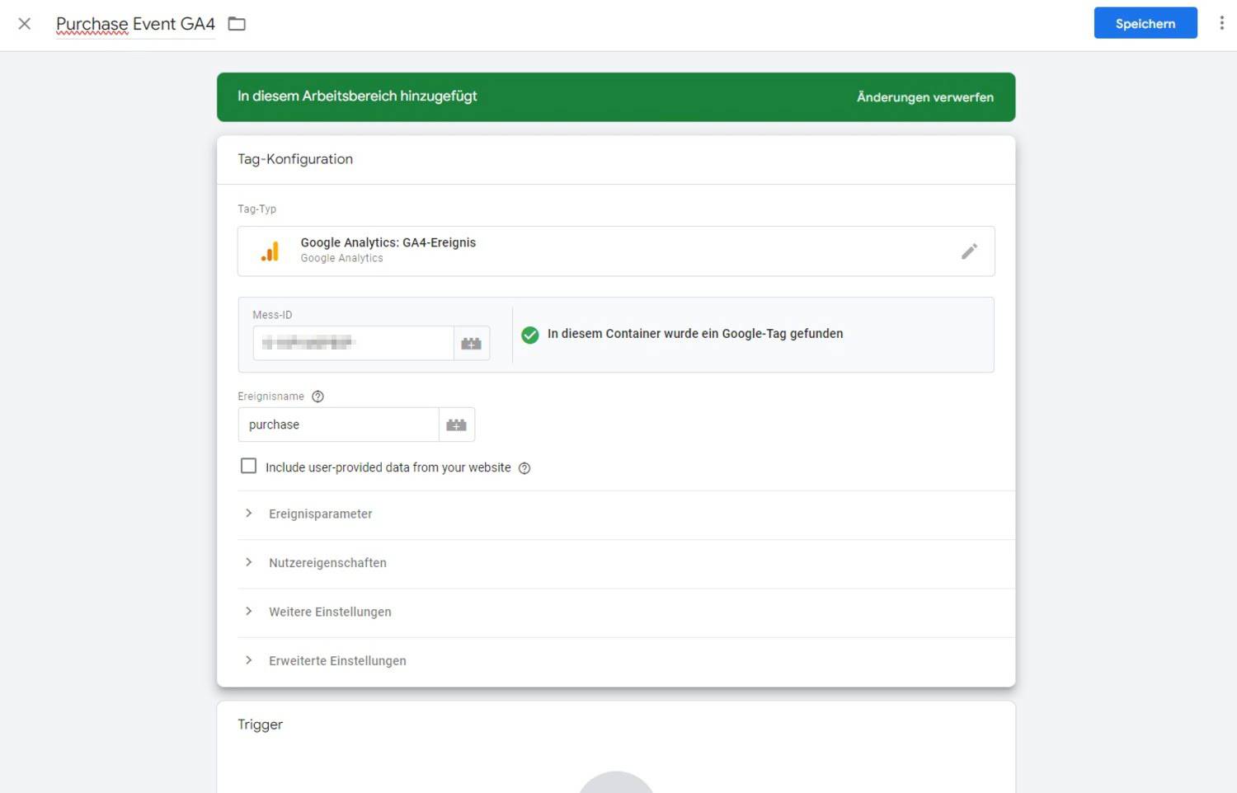Screen dimensions: 1237x793
Task: Click the Tag-Konfiguration heading
Action: point(295,159)
